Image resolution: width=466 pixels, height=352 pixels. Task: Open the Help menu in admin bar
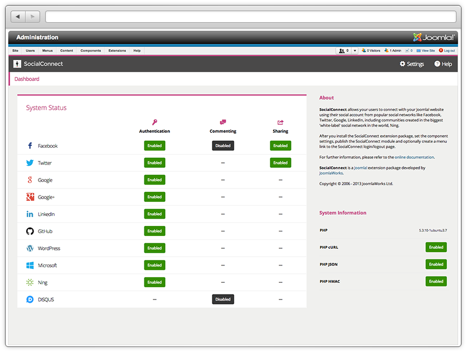coord(137,51)
